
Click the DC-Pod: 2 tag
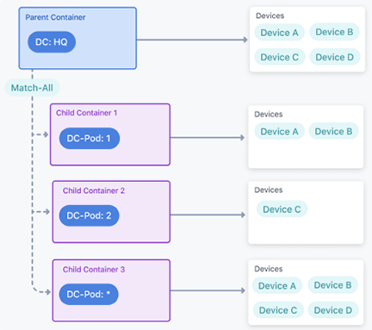(x=89, y=215)
